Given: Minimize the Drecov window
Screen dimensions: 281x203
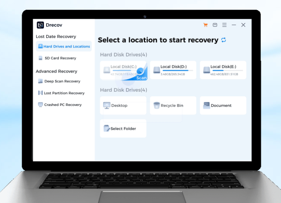Looking at the screenshot, I should click(234, 25).
